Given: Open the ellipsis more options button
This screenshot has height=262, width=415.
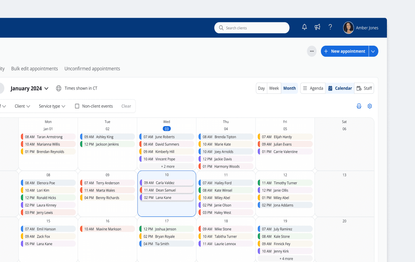Looking at the screenshot, I should (x=312, y=51).
